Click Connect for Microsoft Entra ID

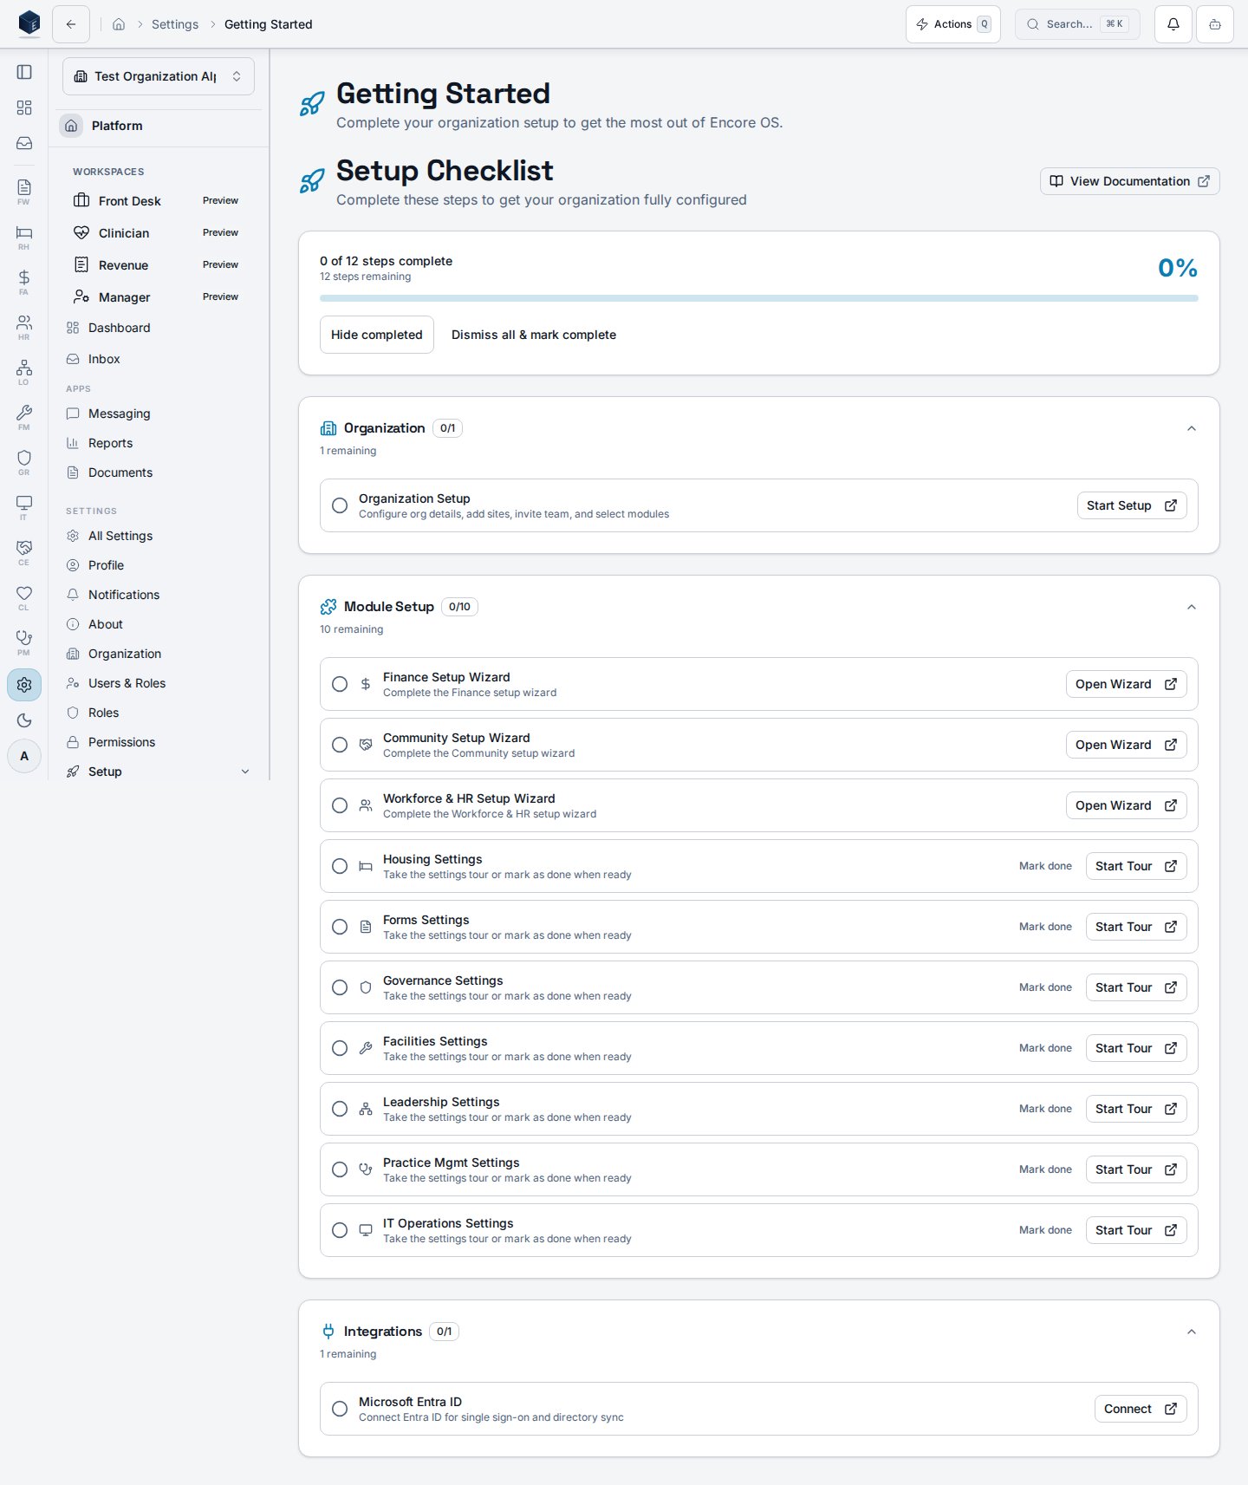point(1141,1409)
